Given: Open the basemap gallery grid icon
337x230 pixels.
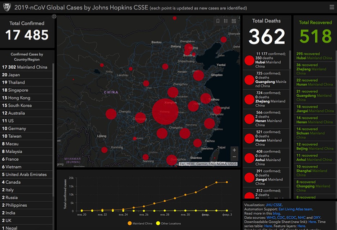Looking at the screenshot, I should coord(233,21).
